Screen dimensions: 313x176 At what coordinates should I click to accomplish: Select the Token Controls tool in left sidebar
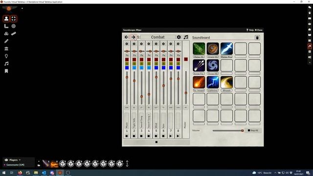(x=6, y=19)
